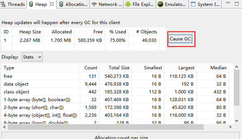
Task: Open the Allocation Tracker tab
Action: pos(73,4)
